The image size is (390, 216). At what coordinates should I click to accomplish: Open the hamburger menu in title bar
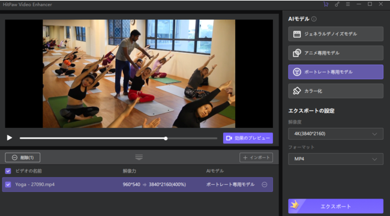[x=348, y=4]
